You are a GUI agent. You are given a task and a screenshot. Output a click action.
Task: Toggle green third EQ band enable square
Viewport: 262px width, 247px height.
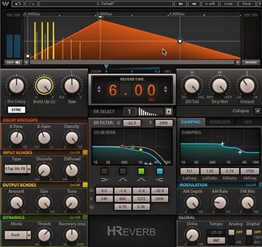point(142,171)
